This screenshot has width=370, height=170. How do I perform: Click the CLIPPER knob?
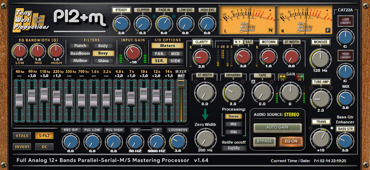pyautogui.click(x=143, y=23)
